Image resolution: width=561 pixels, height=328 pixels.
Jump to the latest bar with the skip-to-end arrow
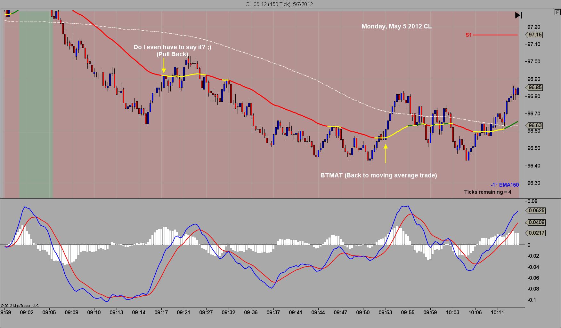pos(518,15)
